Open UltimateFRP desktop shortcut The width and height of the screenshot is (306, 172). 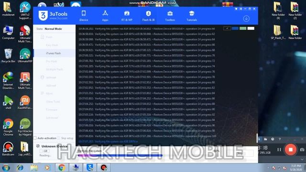[25, 56]
